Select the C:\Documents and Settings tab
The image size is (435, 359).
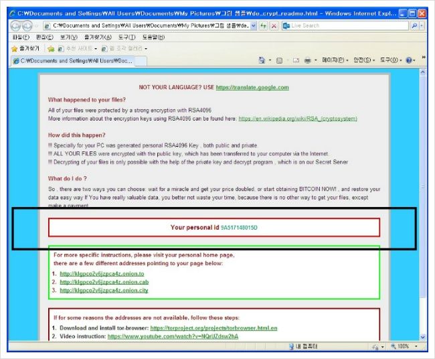tap(73, 61)
